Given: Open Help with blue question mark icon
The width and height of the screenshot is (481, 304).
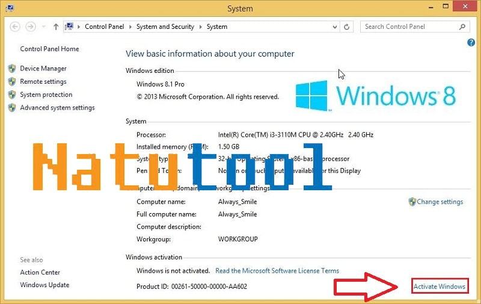Looking at the screenshot, I should tap(471, 42).
